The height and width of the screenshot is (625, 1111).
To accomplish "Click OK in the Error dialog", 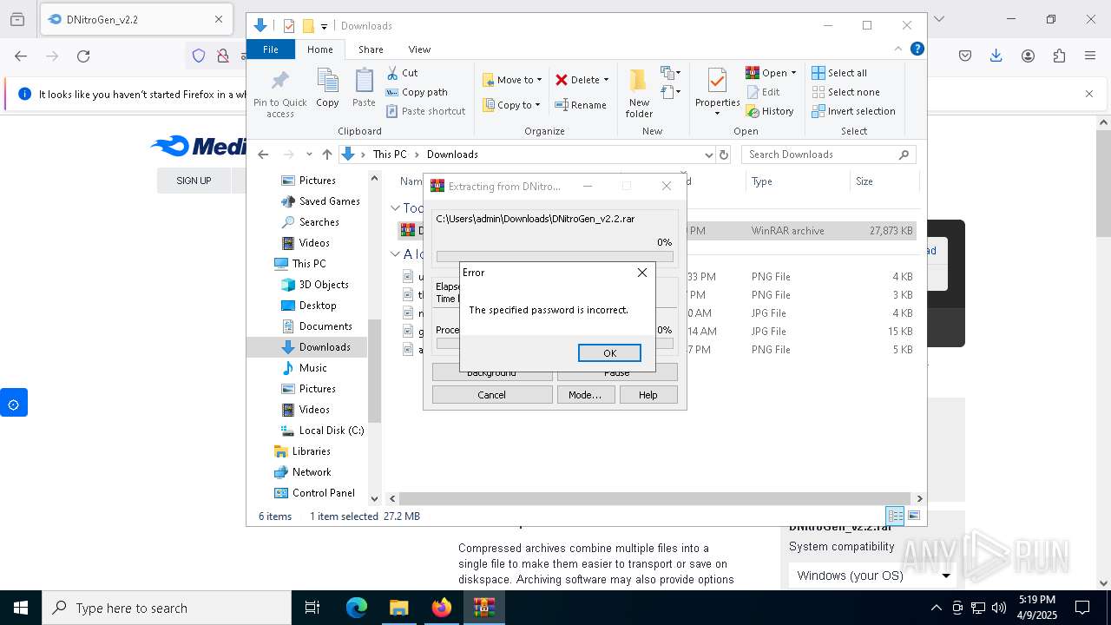I will pos(609,352).
